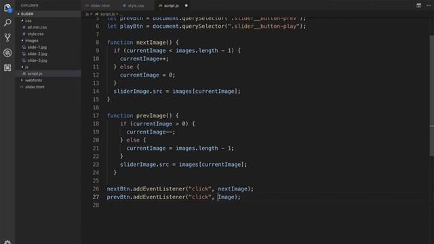Open the Manage gear at bottom of activity bar

7,241
